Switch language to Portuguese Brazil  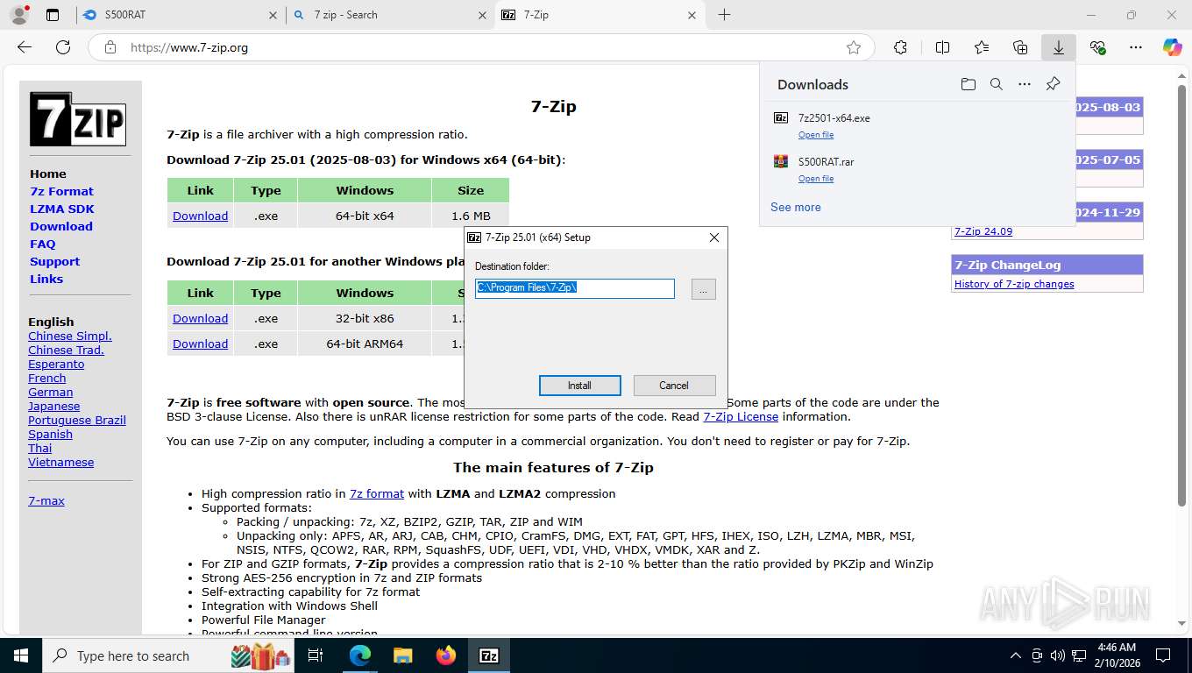[77, 420]
